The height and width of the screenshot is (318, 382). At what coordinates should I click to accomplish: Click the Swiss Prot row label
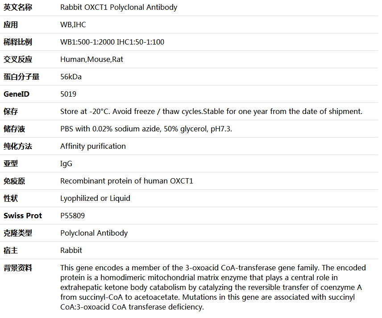pyautogui.click(x=23, y=216)
